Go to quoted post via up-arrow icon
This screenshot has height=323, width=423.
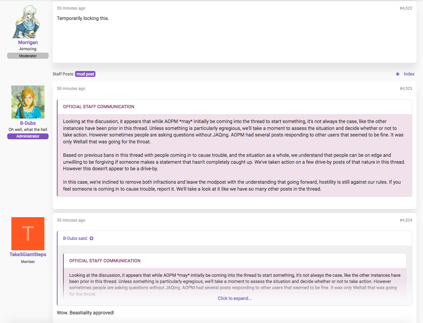(x=92, y=239)
